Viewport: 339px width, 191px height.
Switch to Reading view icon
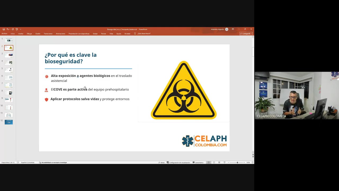click(219, 162)
